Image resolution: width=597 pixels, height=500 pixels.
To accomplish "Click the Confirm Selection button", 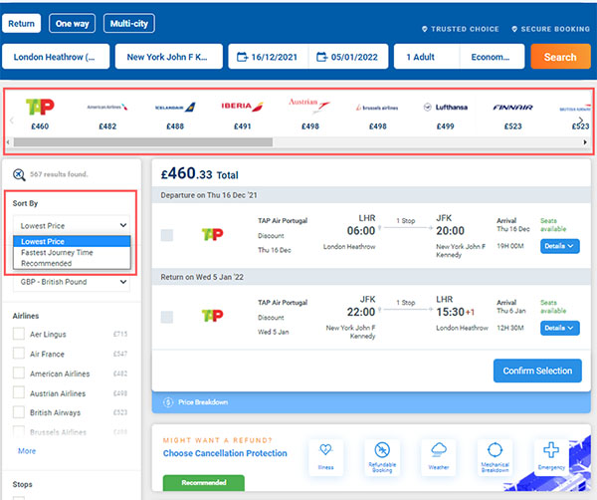I will (537, 371).
